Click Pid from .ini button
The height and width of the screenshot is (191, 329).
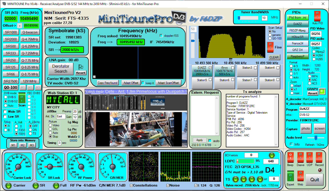click(298, 17)
